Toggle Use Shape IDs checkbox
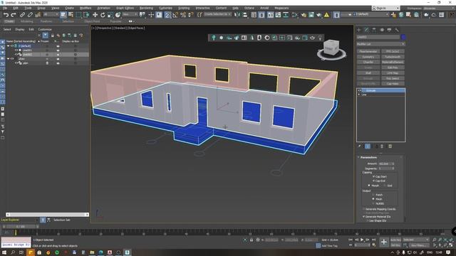 pyautogui.click(x=368, y=220)
